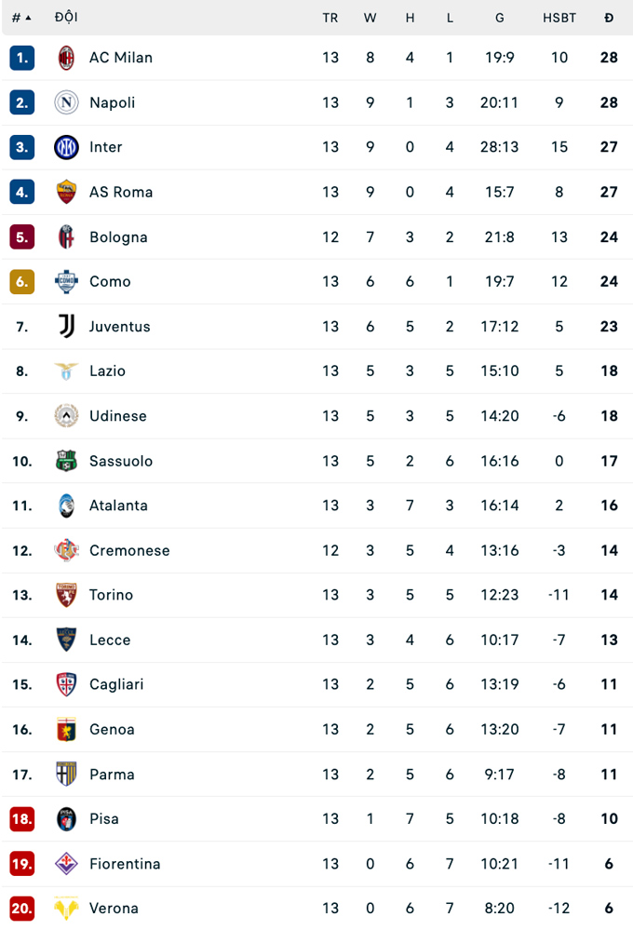The image size is (633, 930).
Task: Click the ĐỘI column header
Action: click(x=66, y=18)
